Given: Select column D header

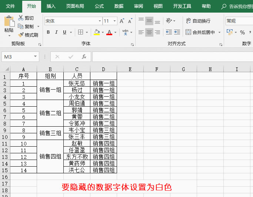Looking at the screenshot, I should pos(103,69).
